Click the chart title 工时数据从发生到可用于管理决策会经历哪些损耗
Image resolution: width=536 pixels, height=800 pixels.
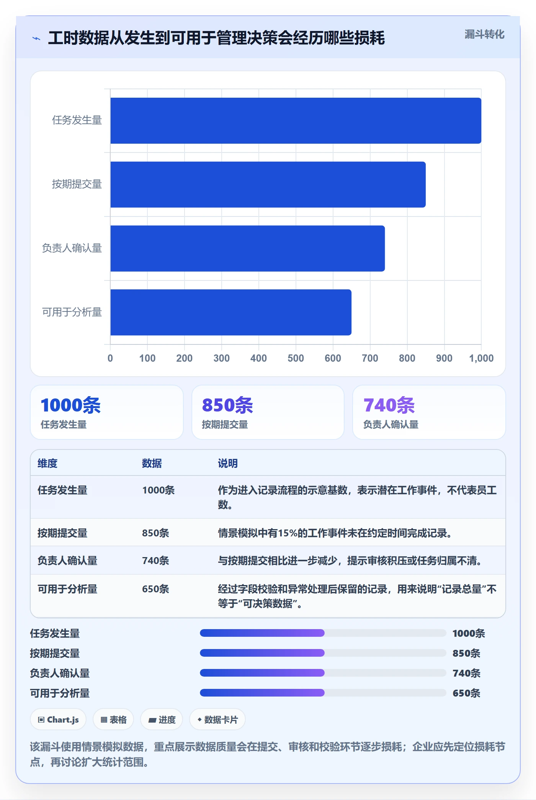(x=216, y=38)
